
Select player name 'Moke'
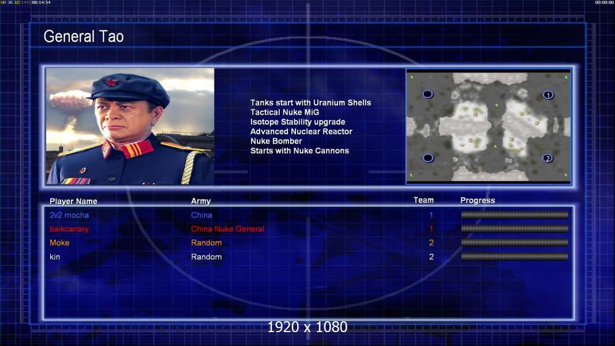click(59, 243)
